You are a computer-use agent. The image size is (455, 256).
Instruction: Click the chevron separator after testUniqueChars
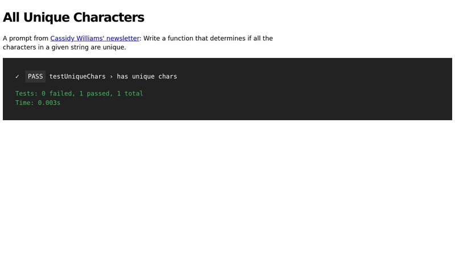point(111,77)
